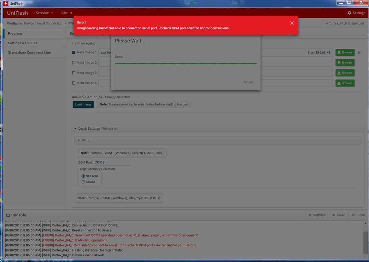Screen dimensions: 369x262
Task: Dismiss the red error banner with X
Action: [x=292, y=23]
